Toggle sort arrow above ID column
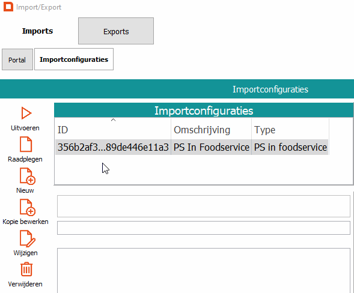This screenshot has height=293, width=354. tap(114, 120)
